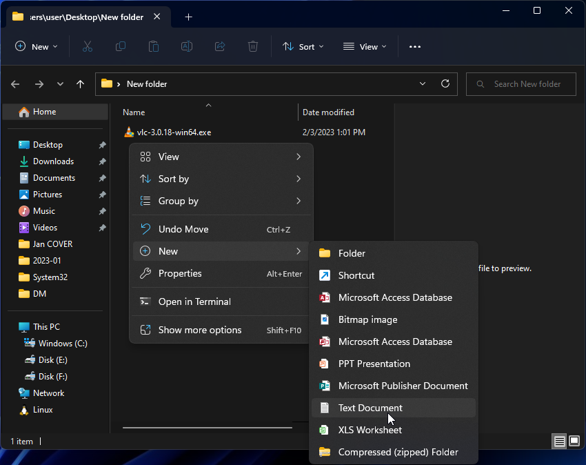This screenshot has width=586, height=465.
Task: Expand recent locations chevron near Forward
Action: (60, 83)
